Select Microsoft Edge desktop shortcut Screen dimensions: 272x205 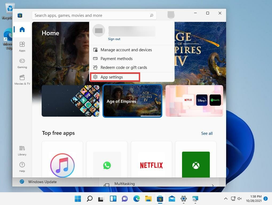coord(8,39)
